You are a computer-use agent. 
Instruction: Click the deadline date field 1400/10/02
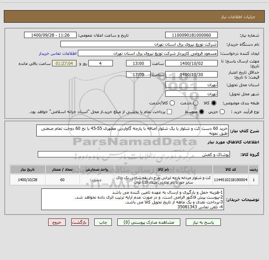click(x=191, y=63)
